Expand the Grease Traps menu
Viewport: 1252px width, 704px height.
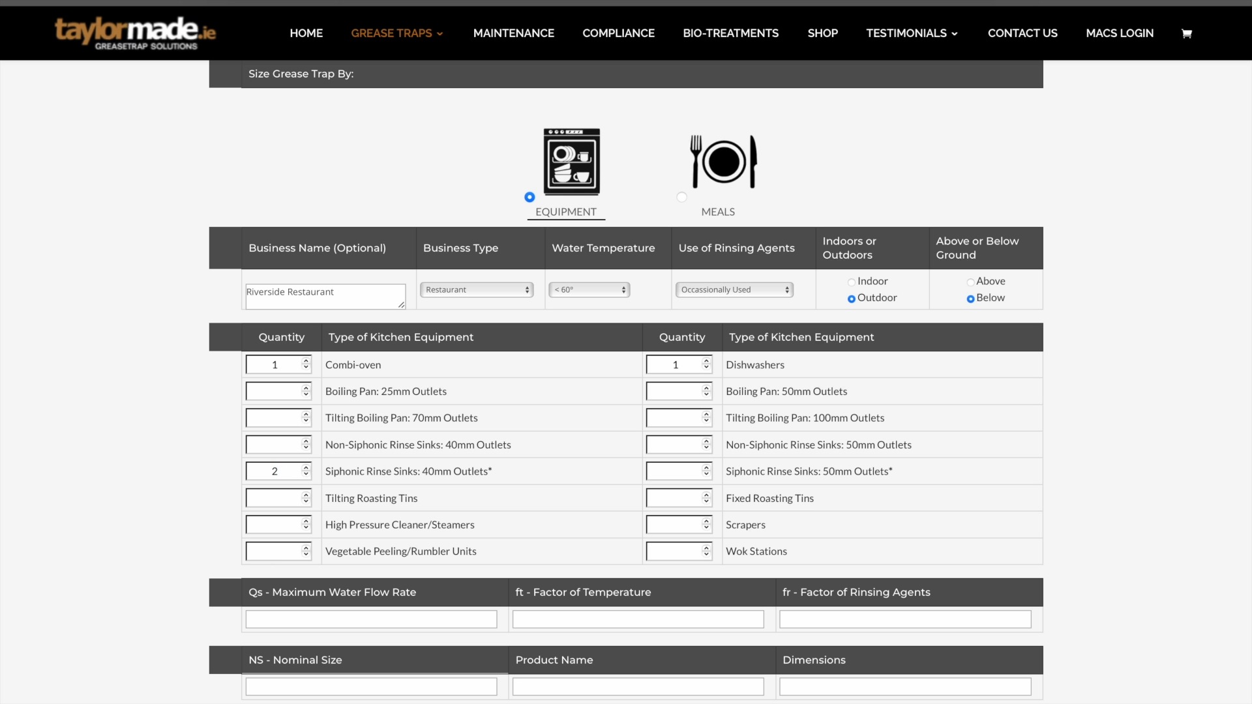pos(396,33)
